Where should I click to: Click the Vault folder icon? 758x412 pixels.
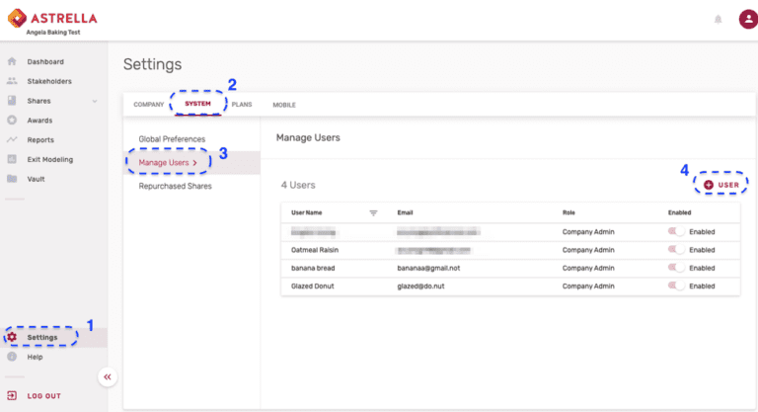pyautogui.click(x=12, y=179)
